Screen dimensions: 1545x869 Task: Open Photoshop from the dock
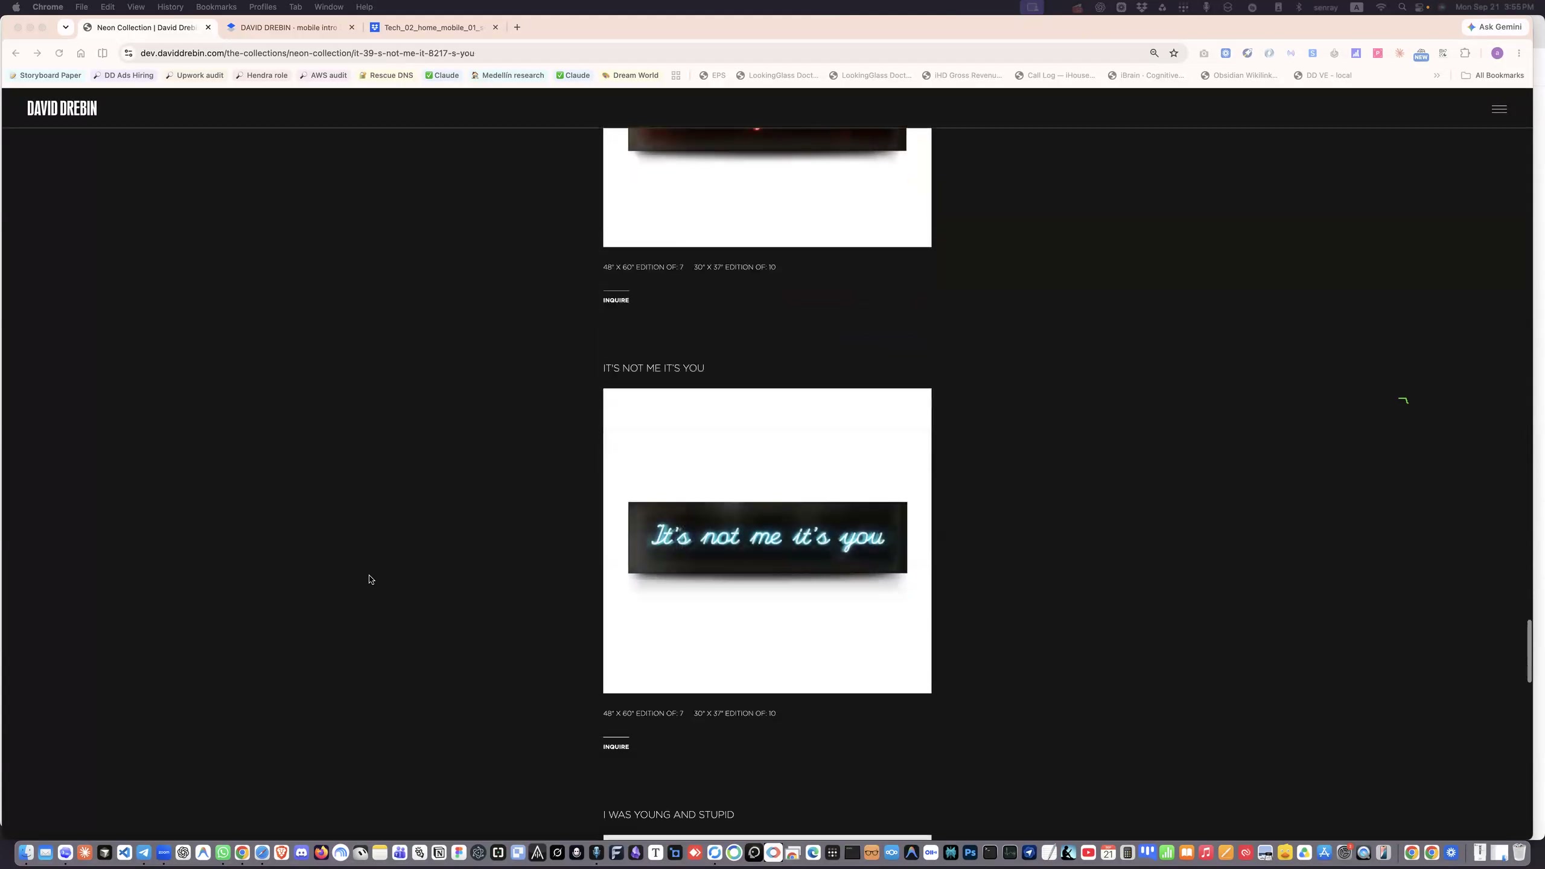tap(970, 852)
